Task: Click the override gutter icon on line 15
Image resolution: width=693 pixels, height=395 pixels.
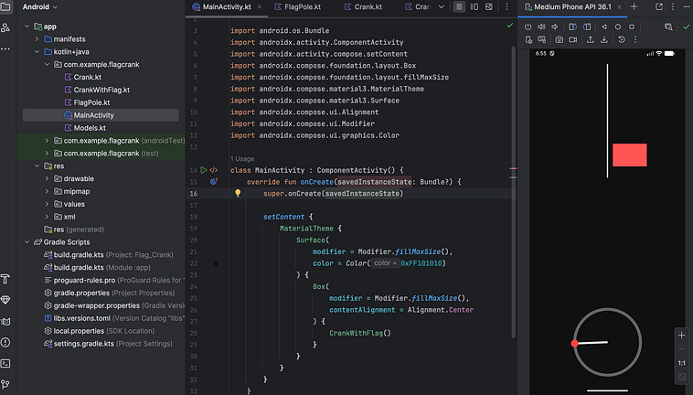Action: click(x=213, y=182)
